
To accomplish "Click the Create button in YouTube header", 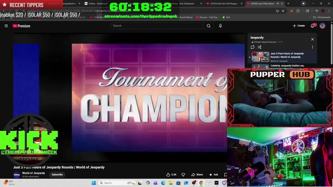I will tap(299, 26).
